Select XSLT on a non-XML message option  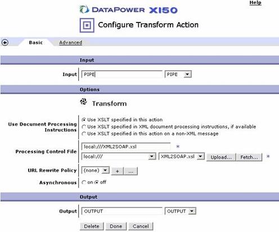pyautogui.click(x=84, y=134)
